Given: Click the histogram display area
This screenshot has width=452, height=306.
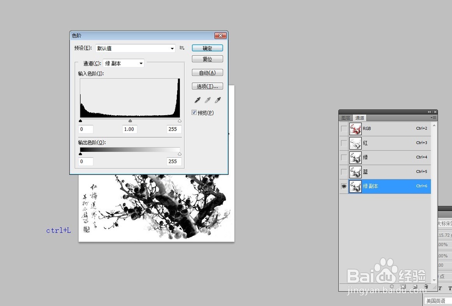Looking at the screenshot, I should pos(130,98).
